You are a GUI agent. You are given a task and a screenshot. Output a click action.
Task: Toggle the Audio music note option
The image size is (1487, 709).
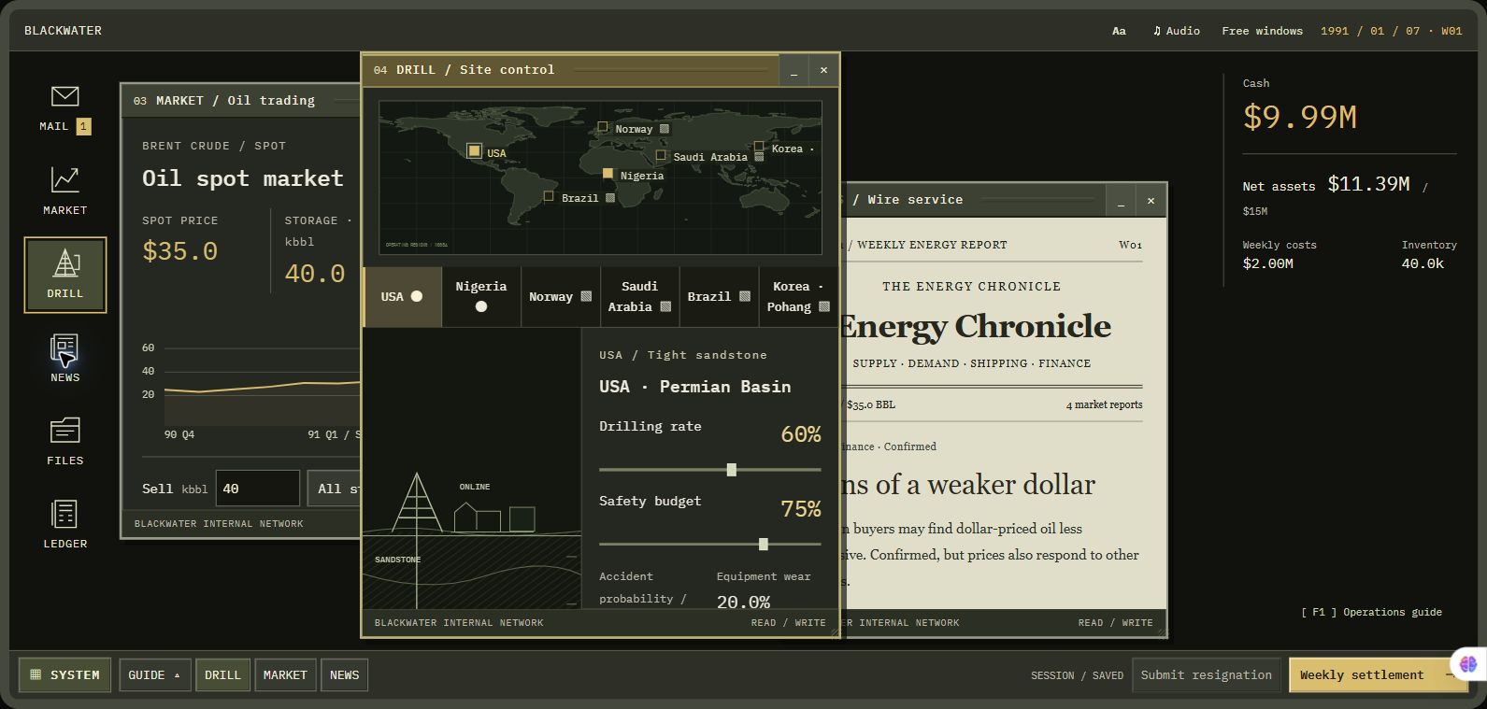click(x=1176, y=31)
